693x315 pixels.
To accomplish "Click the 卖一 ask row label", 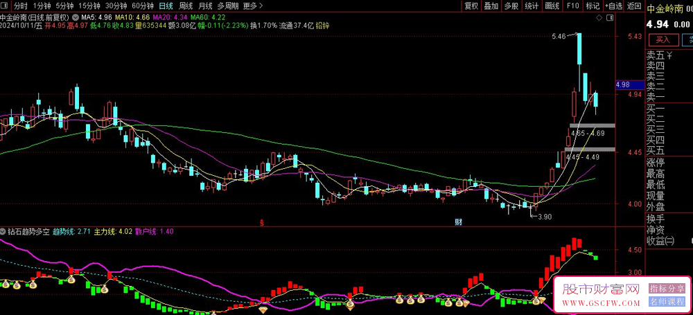I will click(656, 98).
